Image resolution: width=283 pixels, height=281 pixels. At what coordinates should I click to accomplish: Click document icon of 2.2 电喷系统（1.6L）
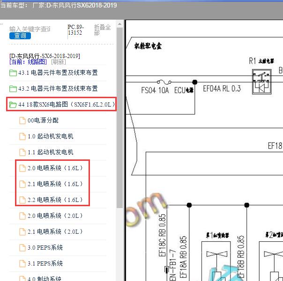coord(22,200)
